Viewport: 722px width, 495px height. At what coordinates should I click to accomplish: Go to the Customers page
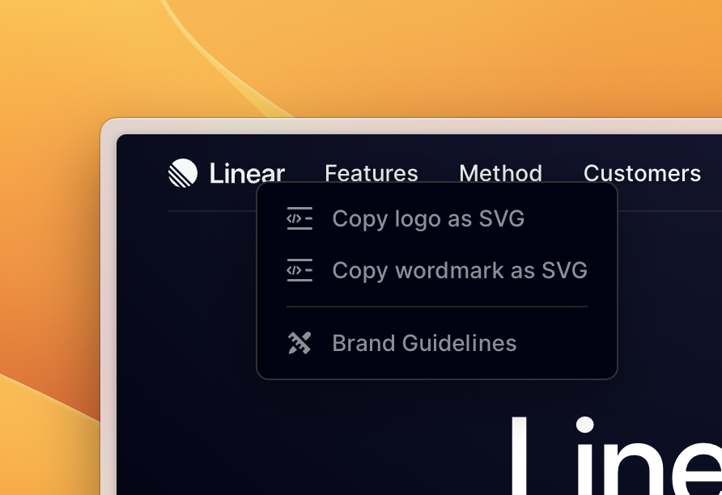tap(642, 173)
